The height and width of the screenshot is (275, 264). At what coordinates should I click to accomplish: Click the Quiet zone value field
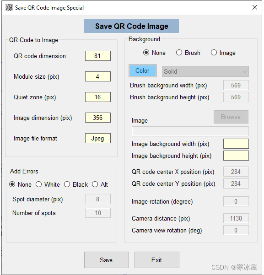[98, 97]
